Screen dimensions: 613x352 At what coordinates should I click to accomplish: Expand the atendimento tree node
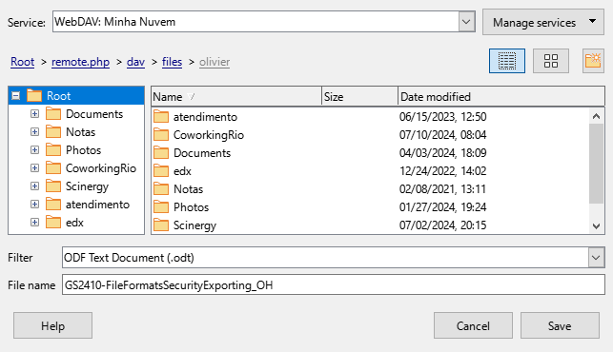[34, 205]
